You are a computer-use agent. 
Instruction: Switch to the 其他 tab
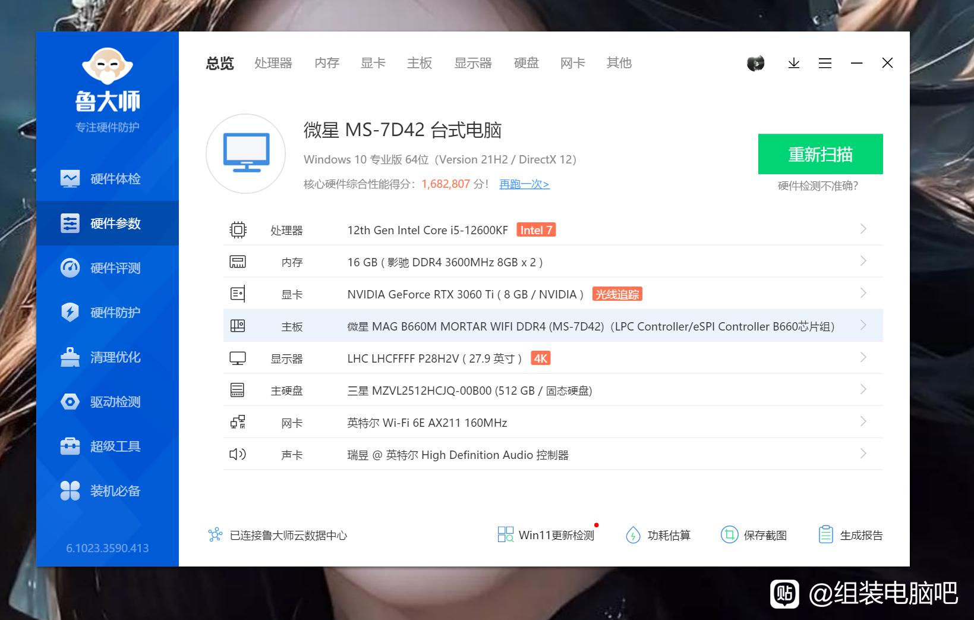(x=619, y=63)
